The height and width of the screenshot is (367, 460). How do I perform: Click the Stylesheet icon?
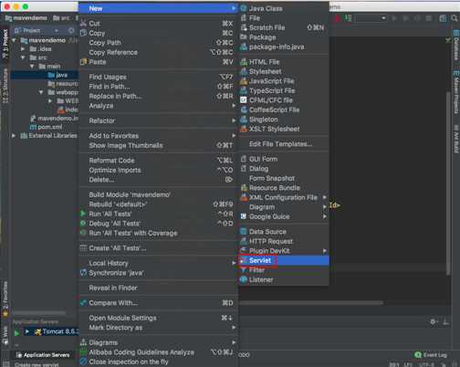244,71
